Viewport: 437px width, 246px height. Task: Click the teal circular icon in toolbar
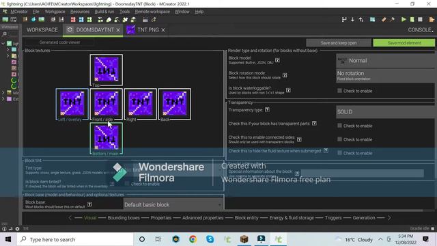[x=33, y=20]
